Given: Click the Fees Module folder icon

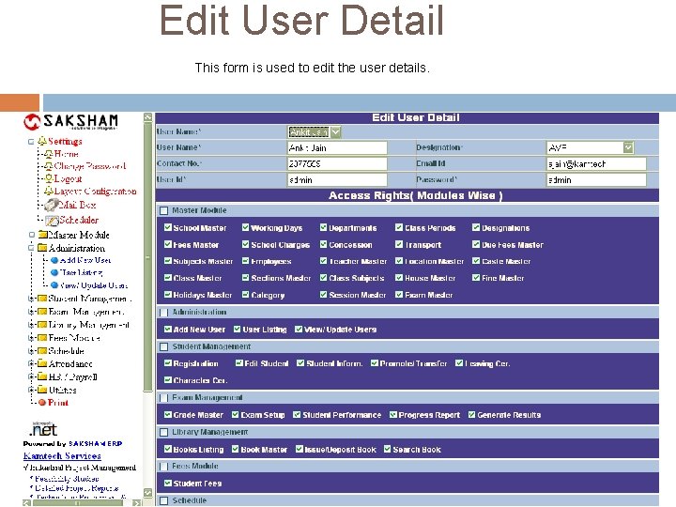Looking at the screenshot, I should [42, 338].
